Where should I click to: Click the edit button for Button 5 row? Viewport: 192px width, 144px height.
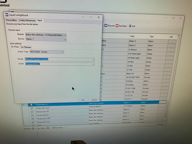(171, 46)
